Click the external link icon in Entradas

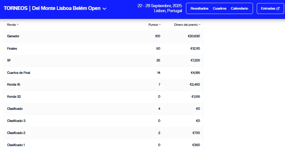[278, 9]
